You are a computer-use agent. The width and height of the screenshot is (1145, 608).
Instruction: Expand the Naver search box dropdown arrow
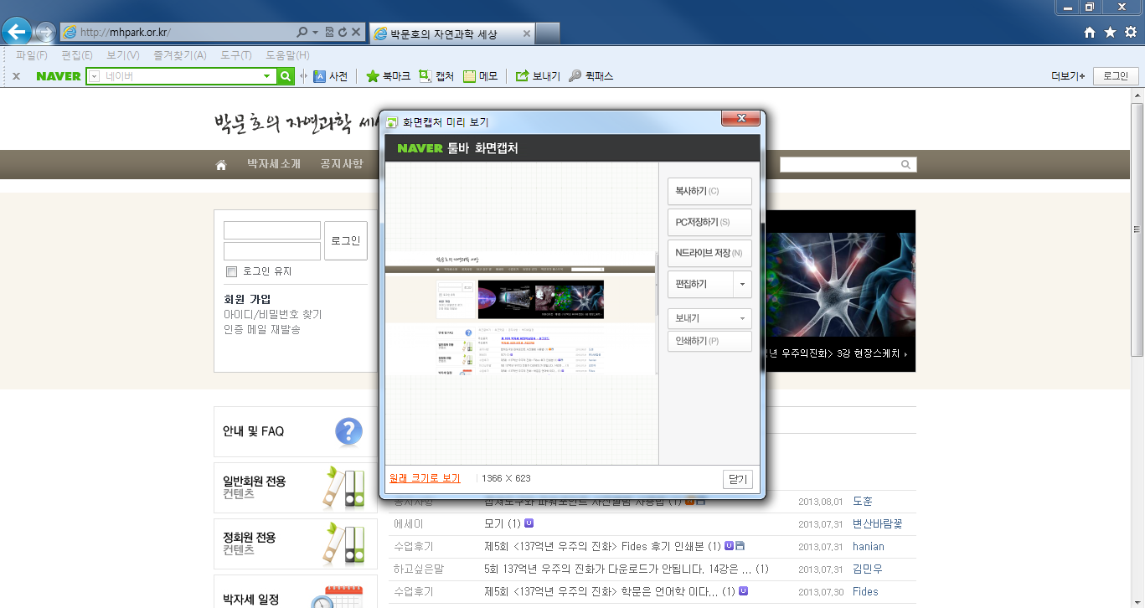(x=266, y=76)
